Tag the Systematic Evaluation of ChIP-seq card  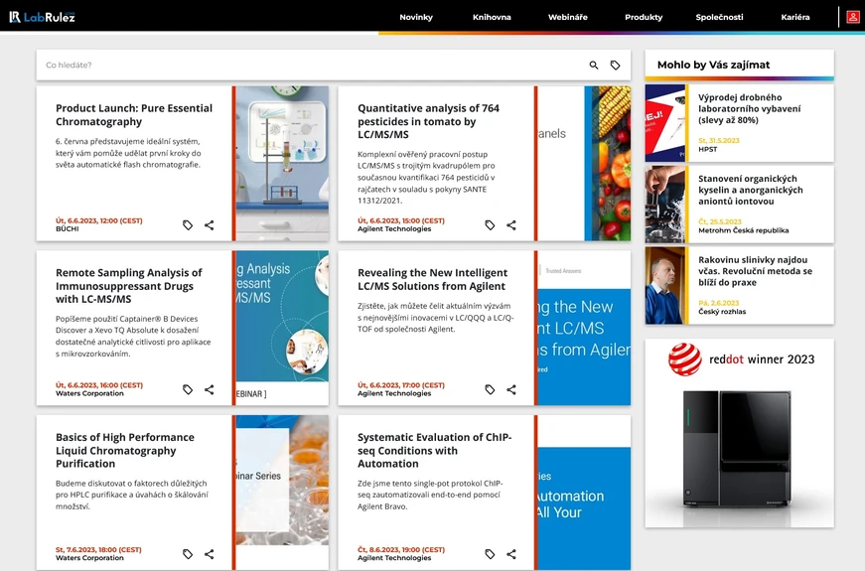point(490,554)
